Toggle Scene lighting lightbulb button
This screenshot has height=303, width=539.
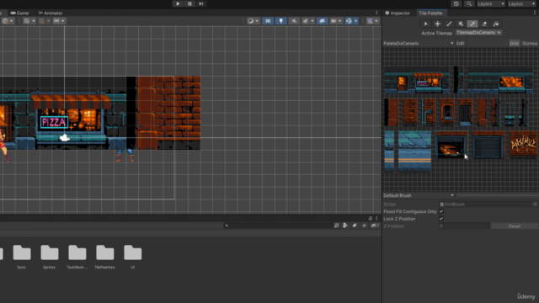tap(280, 21)
